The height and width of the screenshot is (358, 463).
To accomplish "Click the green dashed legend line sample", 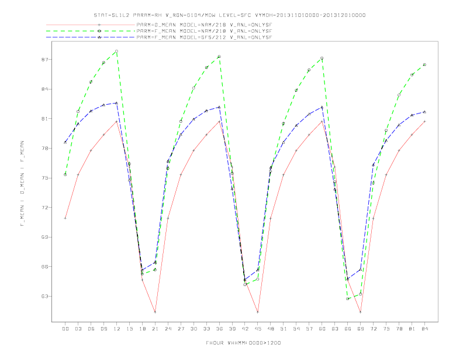I will (x=91, y=31).
